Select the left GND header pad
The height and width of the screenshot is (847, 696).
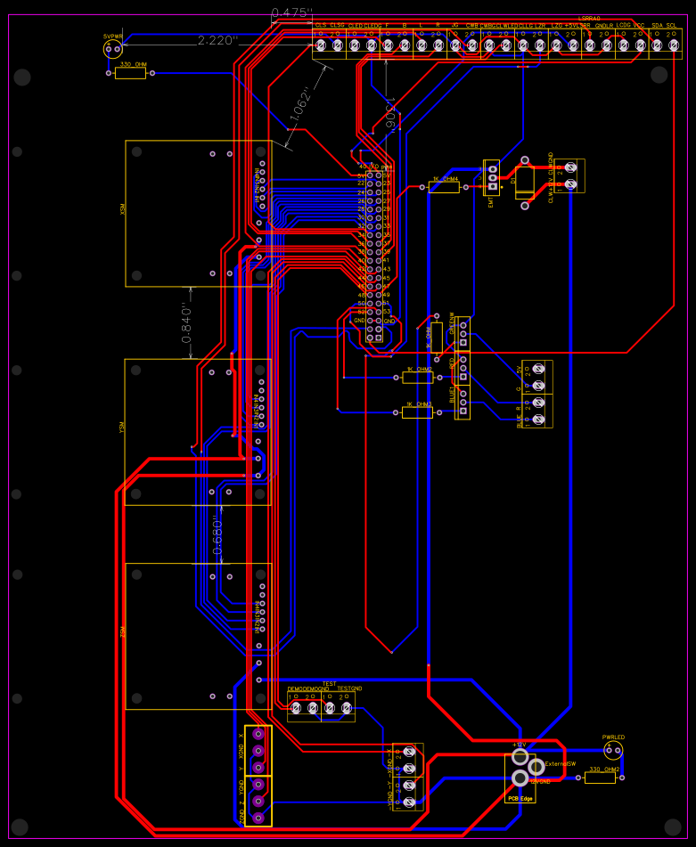[370, 321]
